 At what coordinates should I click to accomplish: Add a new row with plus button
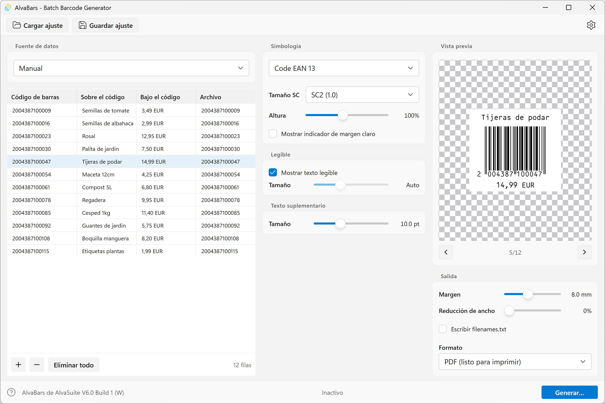pos(18,365)
